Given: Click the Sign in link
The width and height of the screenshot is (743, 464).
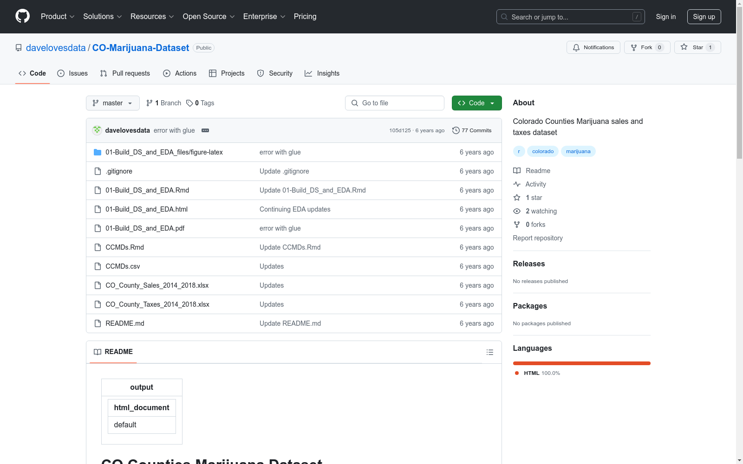Looking at the screenshot, I should click(666, 17).
